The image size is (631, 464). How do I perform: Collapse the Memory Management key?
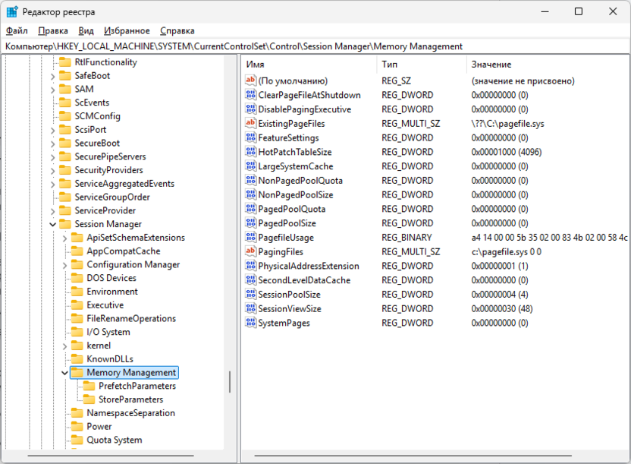[64, 373]
